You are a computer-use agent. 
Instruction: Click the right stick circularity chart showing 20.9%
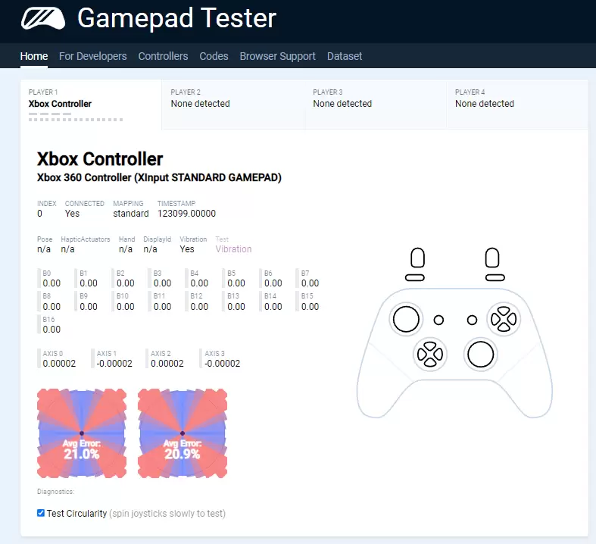point(183,433)
